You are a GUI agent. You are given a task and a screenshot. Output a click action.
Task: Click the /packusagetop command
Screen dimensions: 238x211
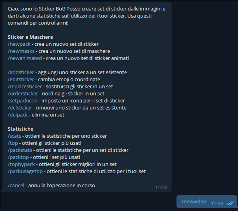(x=25, y=172)
